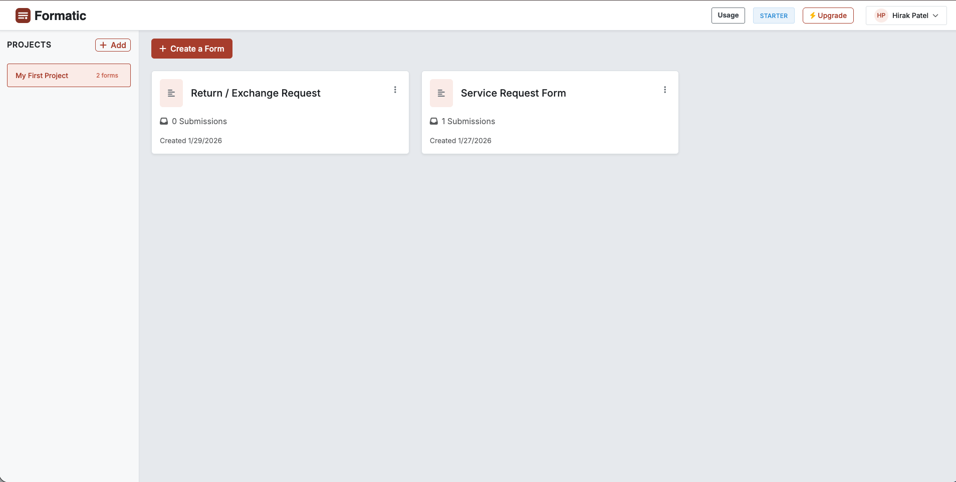Viewport: 956px width, 482px height.
Task: Expand the Hirak Patel account dropdown
Action: coord(936,16)
